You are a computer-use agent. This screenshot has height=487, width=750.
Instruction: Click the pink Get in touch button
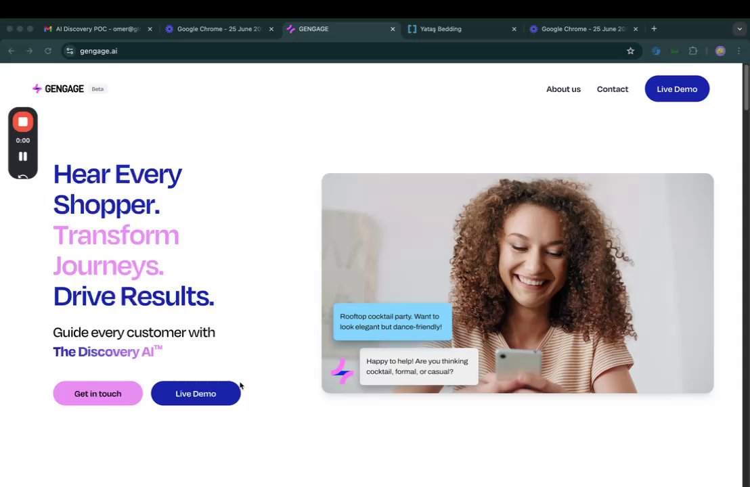[x=97, y=394]
